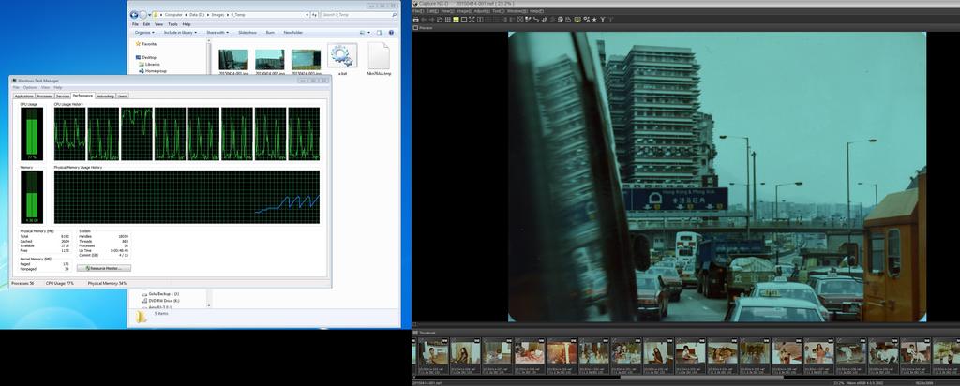Expand the Share with dropdown

click(218, 32)
